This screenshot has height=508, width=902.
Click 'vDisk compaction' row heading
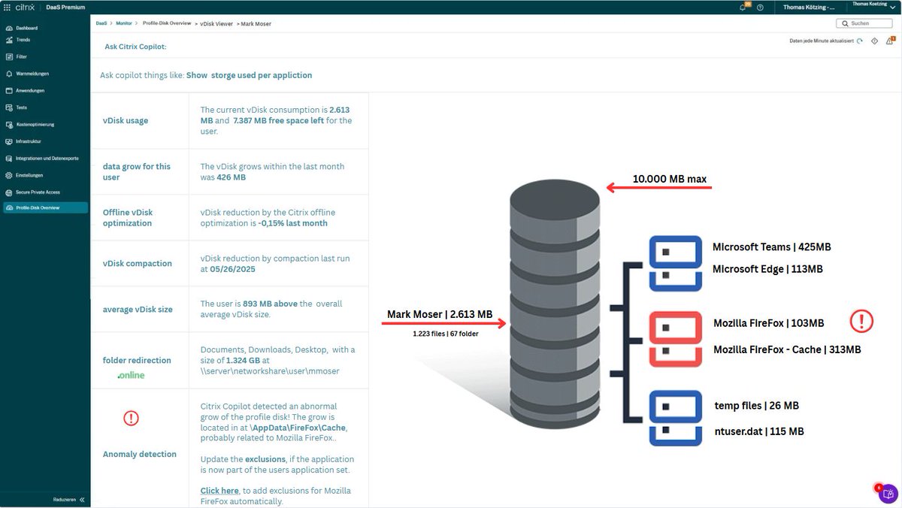(x=138, y=263)
